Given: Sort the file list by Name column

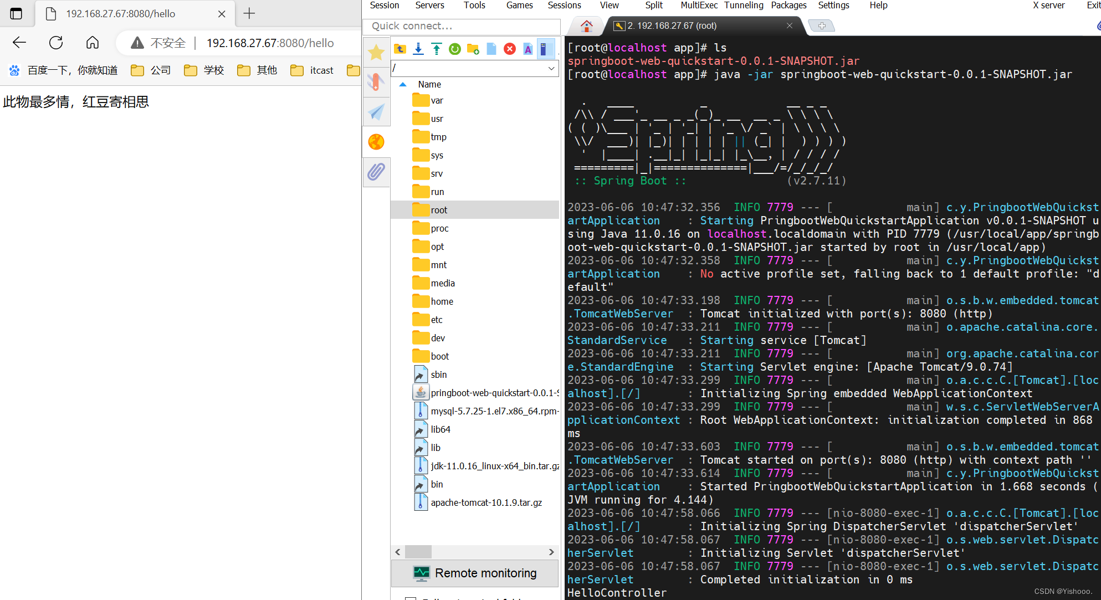Looking at the screenshot, I should (429, 84).
